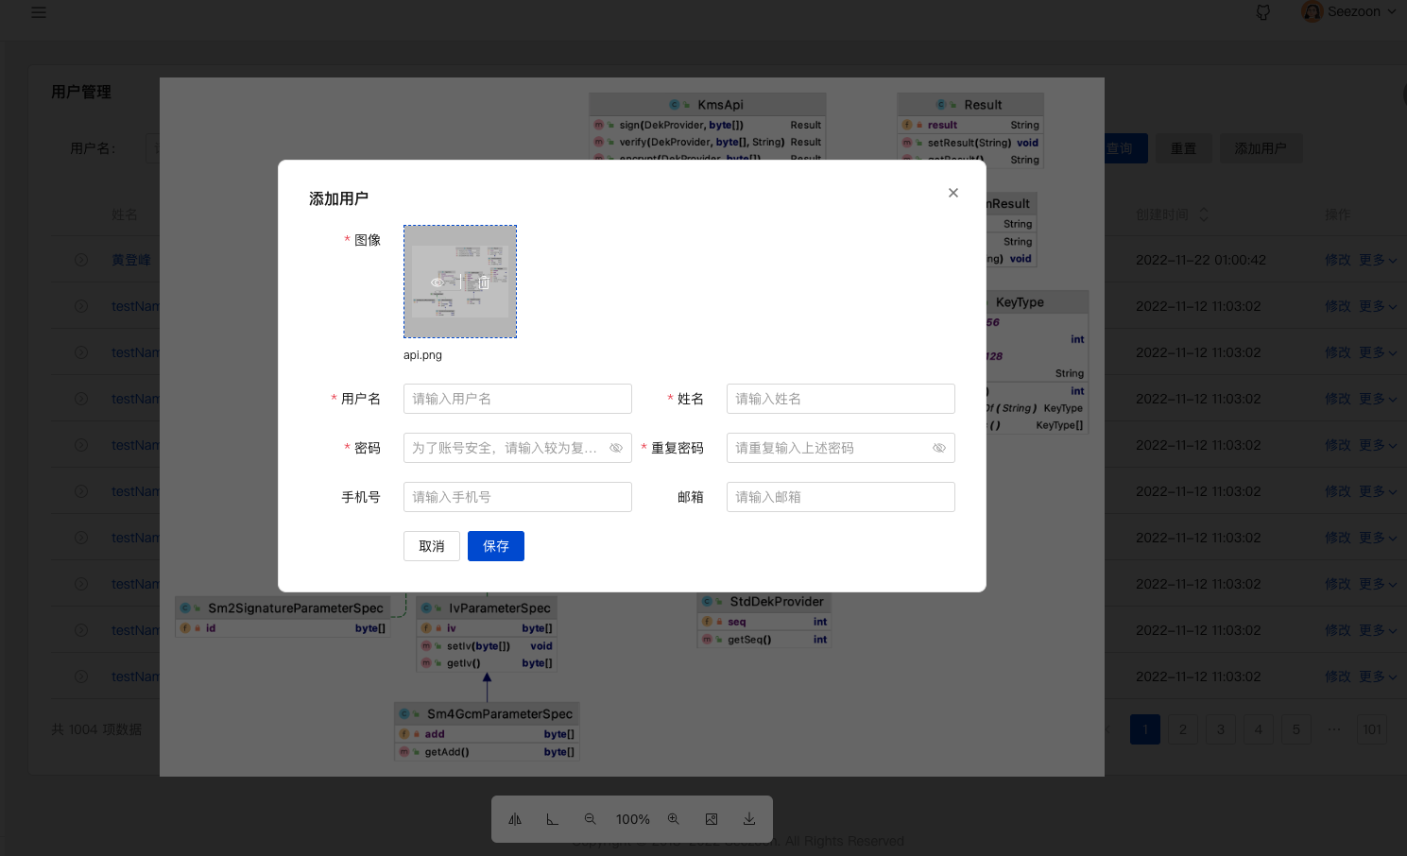Zoom out with the magnifier-minus icon
This screenshot has height=856, width=1407.
(x=591, y=818)
